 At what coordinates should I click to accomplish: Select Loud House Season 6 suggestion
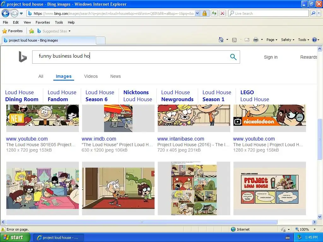100,96
